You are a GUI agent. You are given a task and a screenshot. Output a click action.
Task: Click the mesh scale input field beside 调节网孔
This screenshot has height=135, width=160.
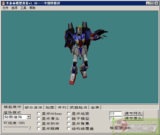click(115, 113)
